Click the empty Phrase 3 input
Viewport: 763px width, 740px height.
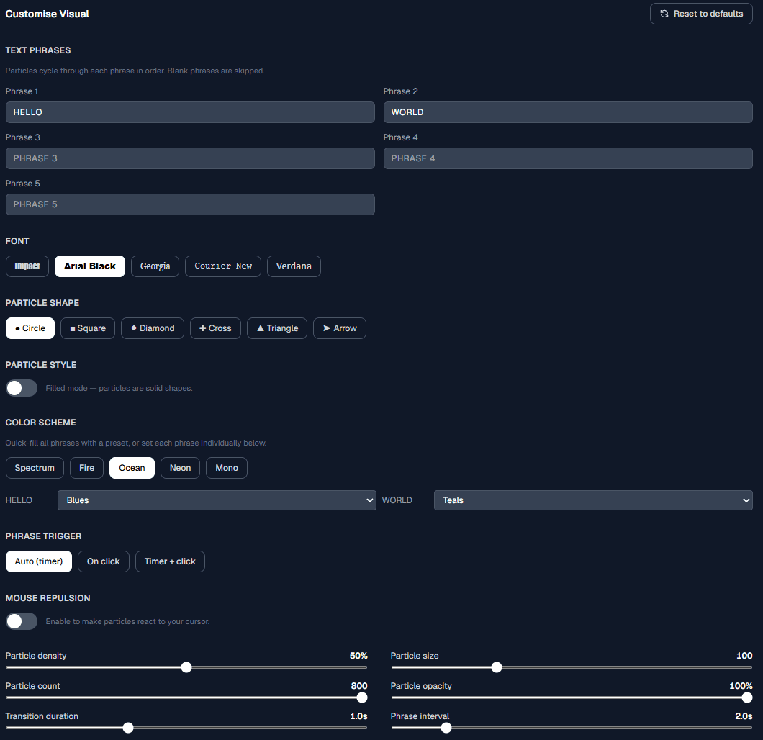(x=190, y=158)
